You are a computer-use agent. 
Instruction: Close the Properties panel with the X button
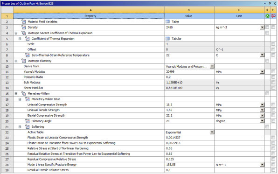(x=274, y=3)
